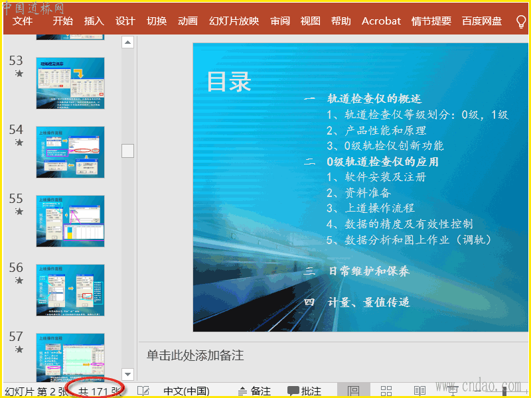Click animation star icon under slide 57
531x398 pixels.
[x=19, y=350]
